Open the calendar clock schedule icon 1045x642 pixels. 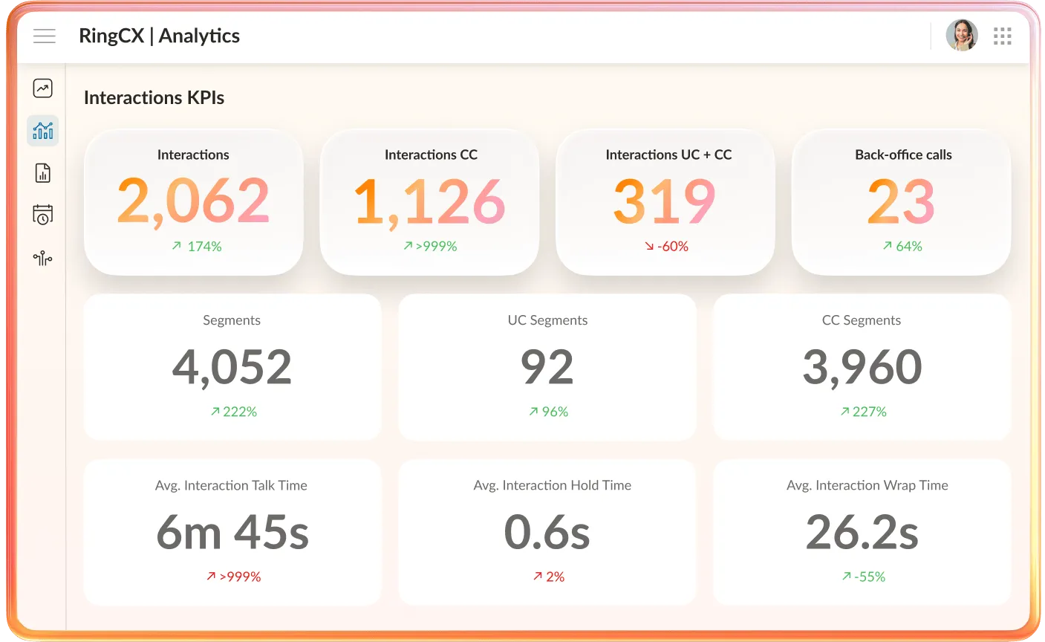point(43,215)
